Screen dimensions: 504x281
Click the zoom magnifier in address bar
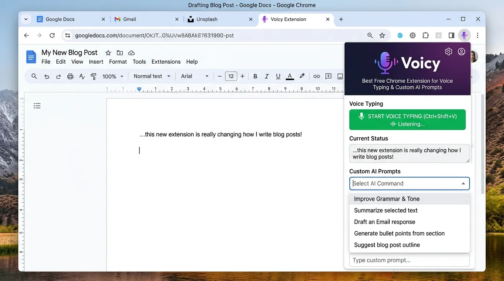click(x=370, y=35)
